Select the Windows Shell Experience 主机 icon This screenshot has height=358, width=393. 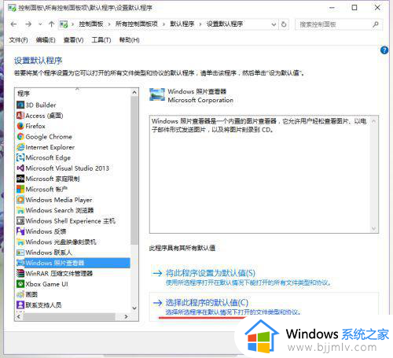coord(20,220)
